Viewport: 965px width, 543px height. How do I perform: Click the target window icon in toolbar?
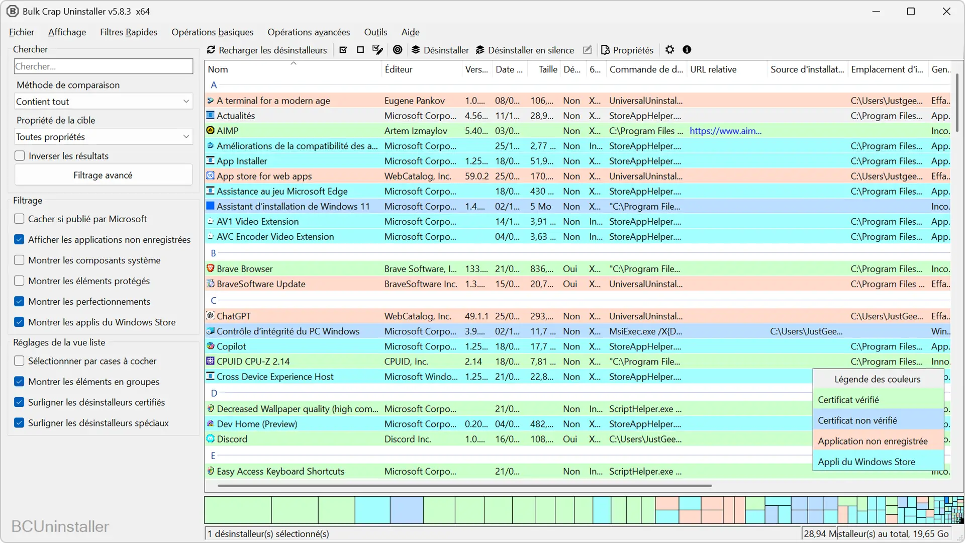click(x=398, y=50)
